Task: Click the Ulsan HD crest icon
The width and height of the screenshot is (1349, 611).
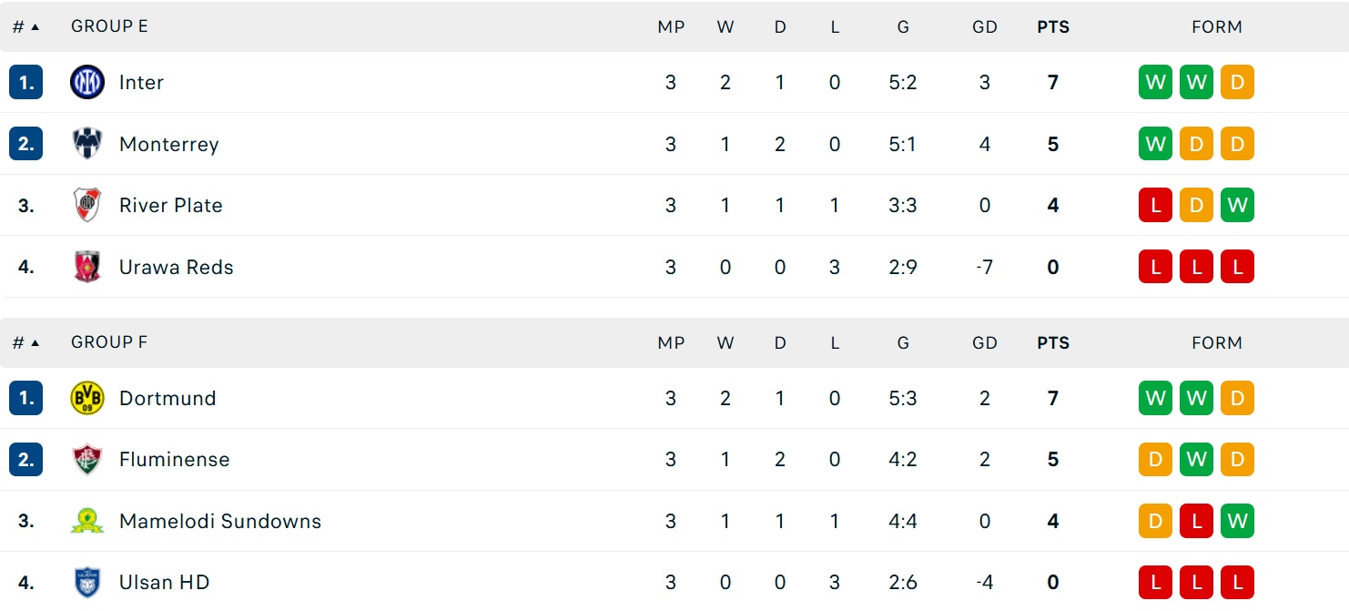Action: coord(87,582)
